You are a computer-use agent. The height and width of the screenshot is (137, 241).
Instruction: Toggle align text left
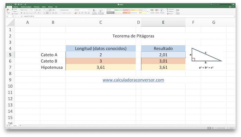point(44,13)
